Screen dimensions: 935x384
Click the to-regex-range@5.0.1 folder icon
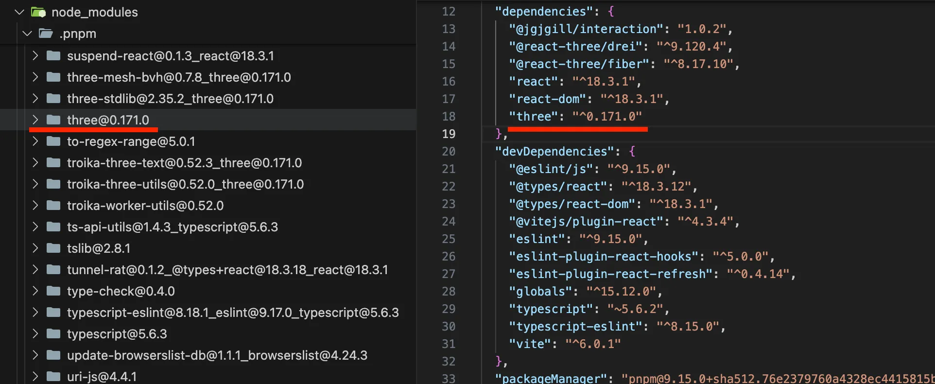point(53,141)
